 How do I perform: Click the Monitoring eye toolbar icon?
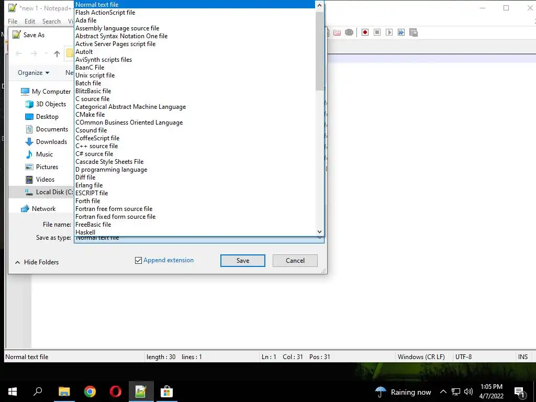[x=349, y=32]
